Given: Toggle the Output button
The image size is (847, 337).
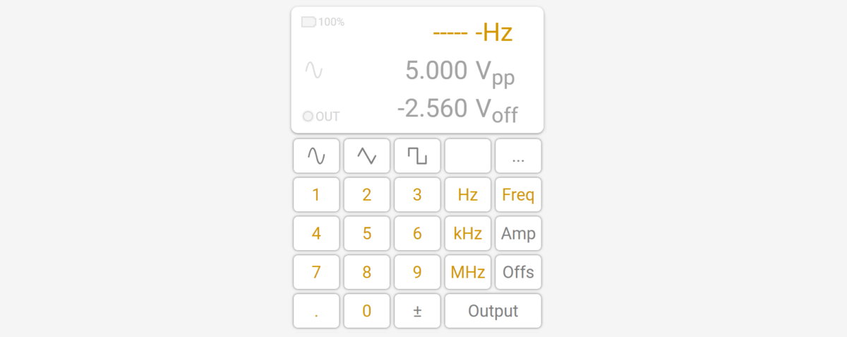Looking at the screenshot, I should pos(493,311).
